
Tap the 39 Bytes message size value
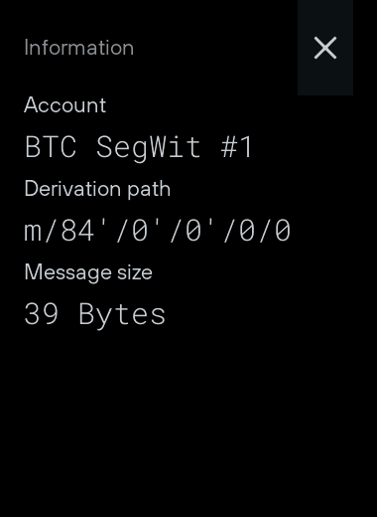coord(94,314)
